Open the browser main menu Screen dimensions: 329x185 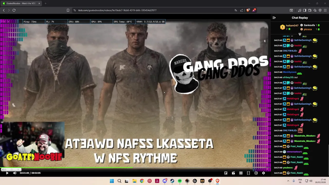(325, 10)
